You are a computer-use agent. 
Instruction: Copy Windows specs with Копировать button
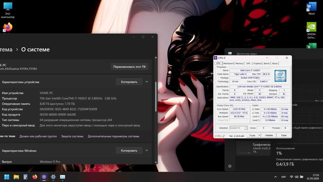tap(129, 150)
